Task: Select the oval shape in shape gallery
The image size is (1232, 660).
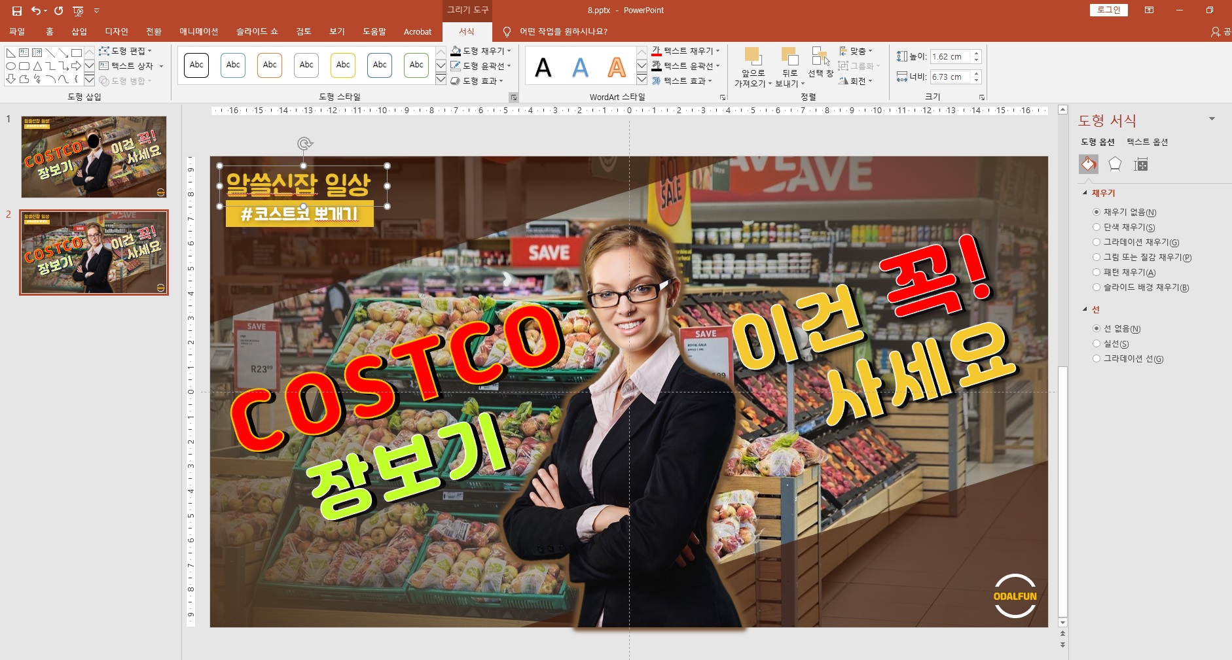Action: (11, 66)
